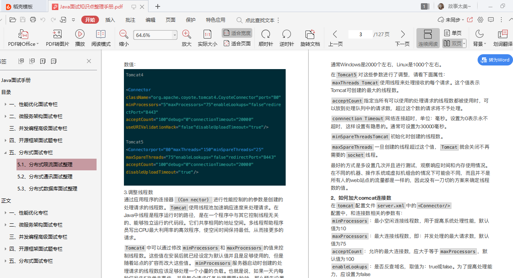Open a new tab with plus button
This screenshot has width=513, height=278.
click(158, 6)
